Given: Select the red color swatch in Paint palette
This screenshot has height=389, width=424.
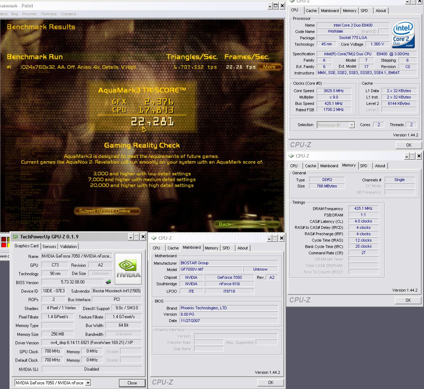Looking at the screenshot, I should pos(4,245).
